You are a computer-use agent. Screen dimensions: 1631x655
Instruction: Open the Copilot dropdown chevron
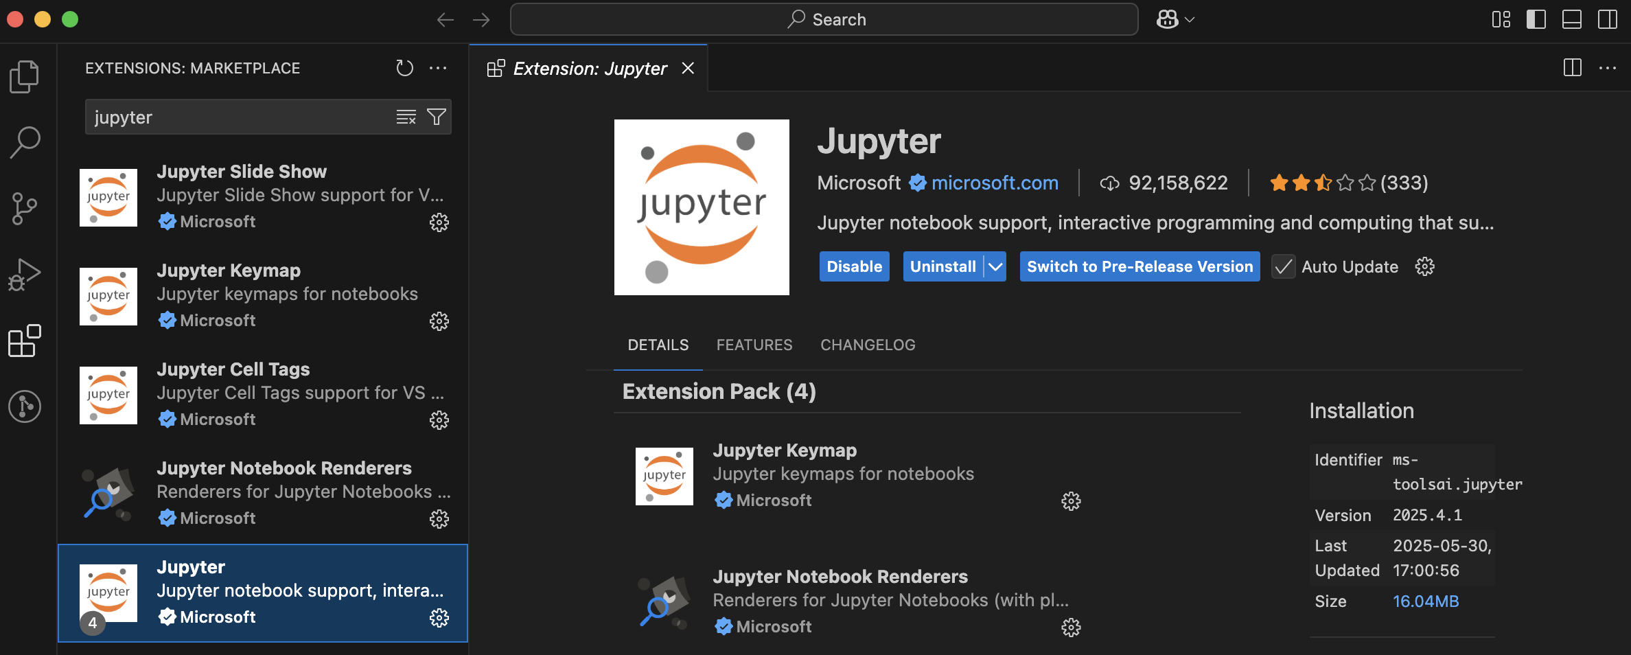click(1190, 20)
